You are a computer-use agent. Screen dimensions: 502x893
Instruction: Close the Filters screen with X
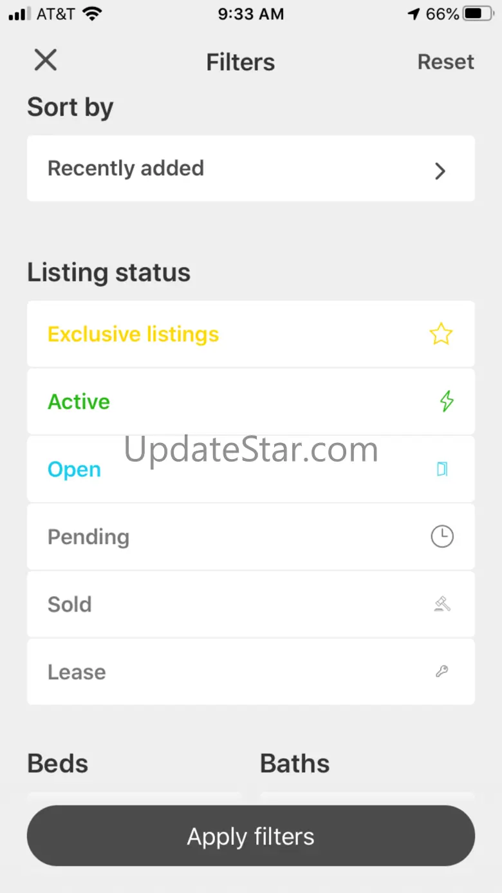click(x=46, y=61)
